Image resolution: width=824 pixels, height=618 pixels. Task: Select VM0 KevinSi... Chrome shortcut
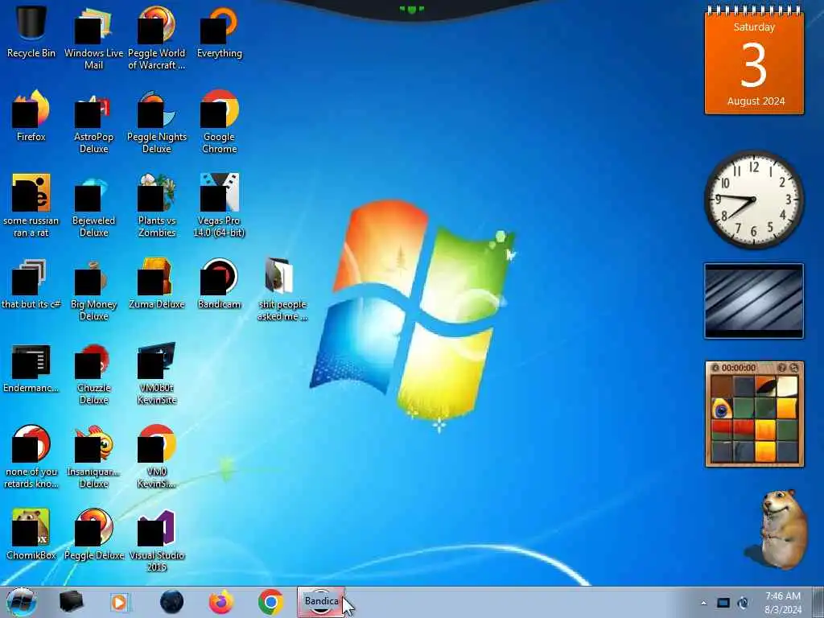click(x=157, y=457)
